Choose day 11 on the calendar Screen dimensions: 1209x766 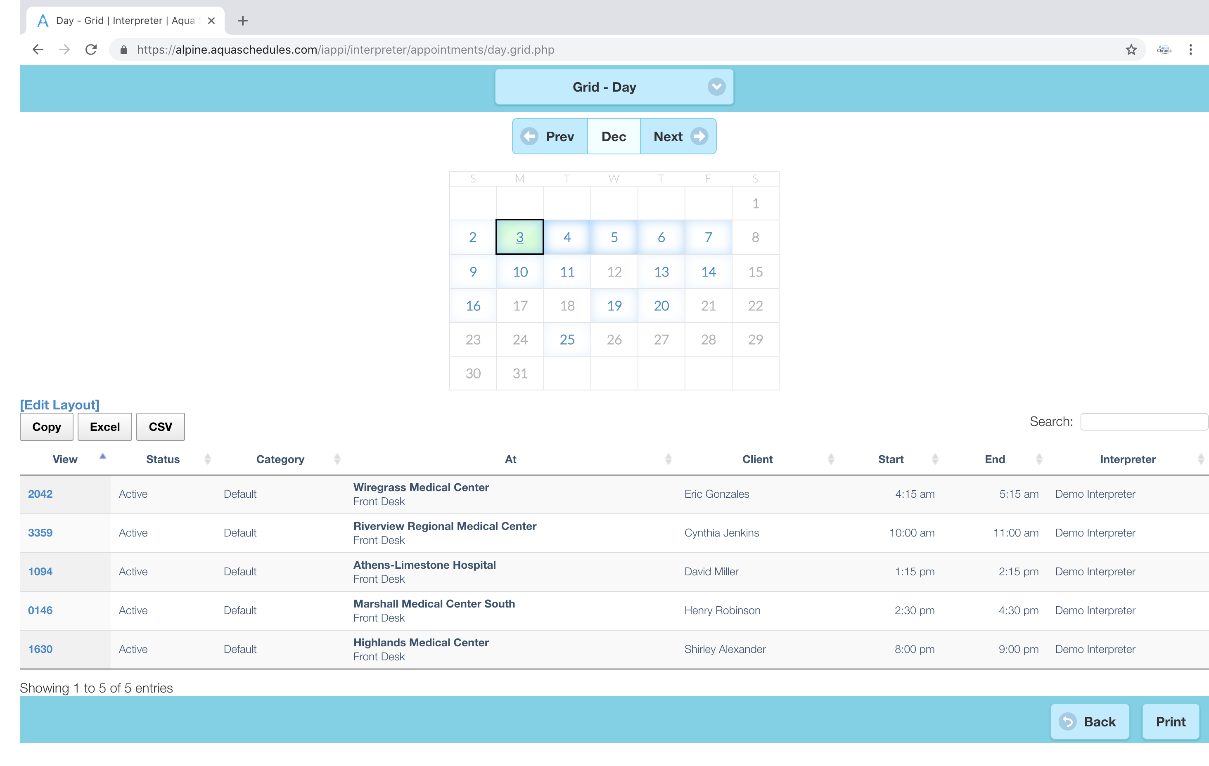pyautogui.click(x=567, y=272)
